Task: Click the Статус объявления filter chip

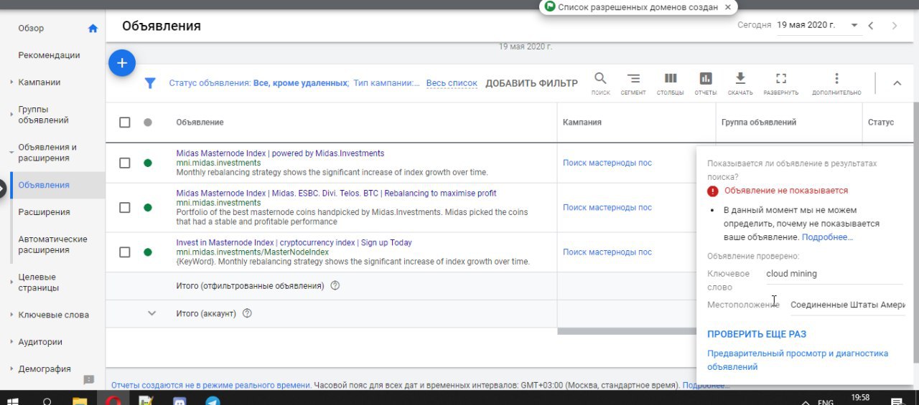Action: 258,83
